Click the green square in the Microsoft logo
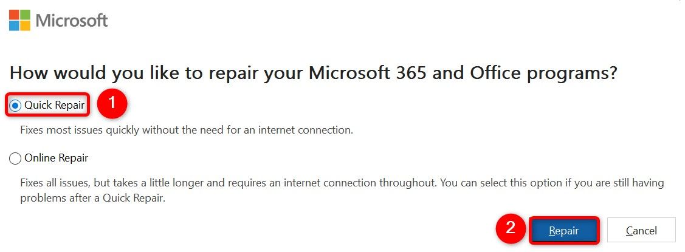Image resolution: width=685 pixels, height=252 pixels. tap(25, 15)
